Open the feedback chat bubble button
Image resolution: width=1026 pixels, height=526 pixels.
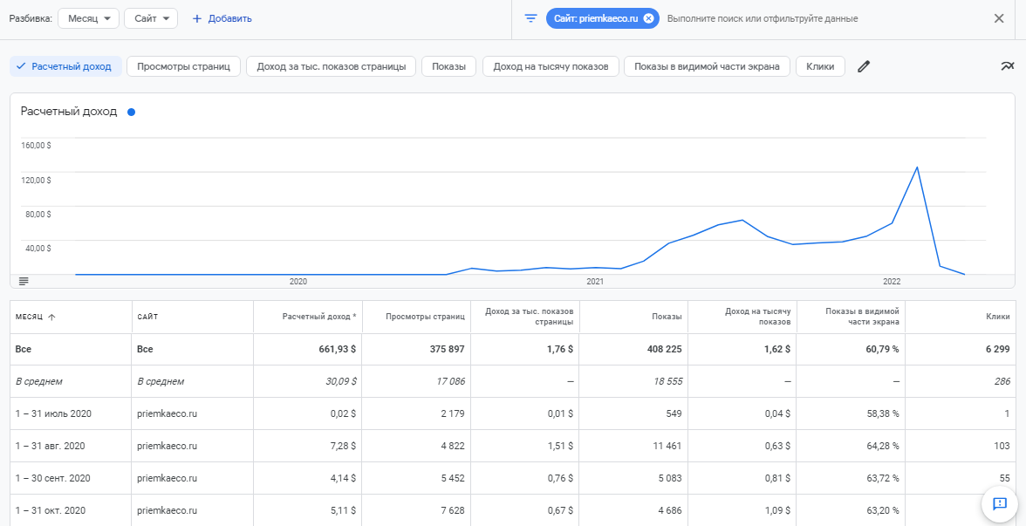point(1000,503)
